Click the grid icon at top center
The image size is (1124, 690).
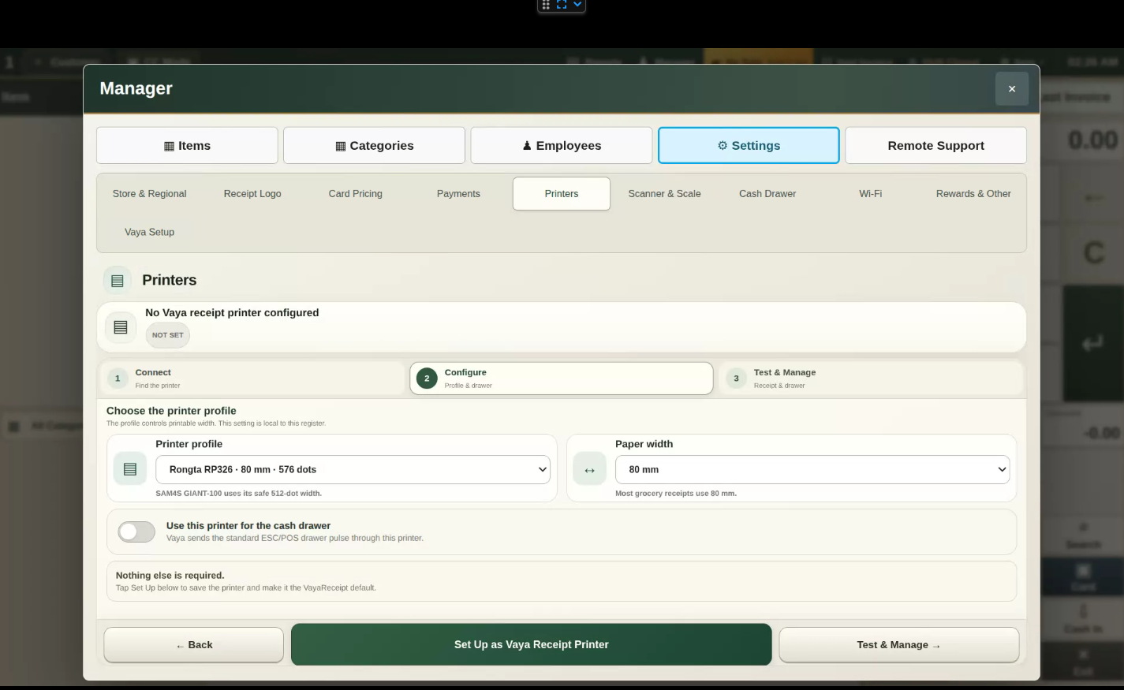[546, 5]
